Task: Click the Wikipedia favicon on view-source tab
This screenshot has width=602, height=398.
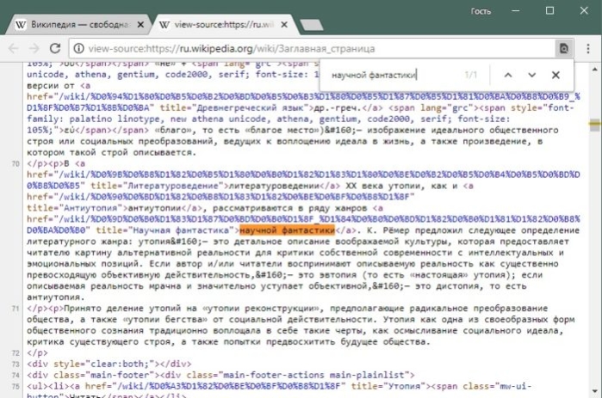Action: click(164, 25)
